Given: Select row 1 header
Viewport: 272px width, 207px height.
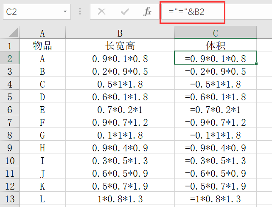Looking at the screenshot, I should pyautogui.click(x=9, y=45).
